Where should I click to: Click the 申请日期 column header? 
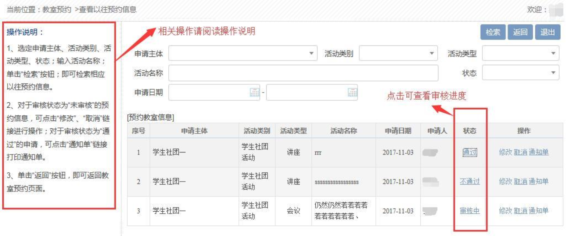(x=398, y=131)
